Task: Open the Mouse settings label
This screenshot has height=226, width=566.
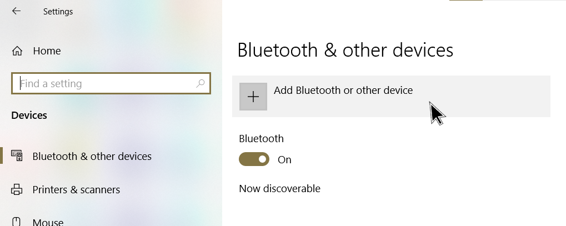Action: (48, 222)
